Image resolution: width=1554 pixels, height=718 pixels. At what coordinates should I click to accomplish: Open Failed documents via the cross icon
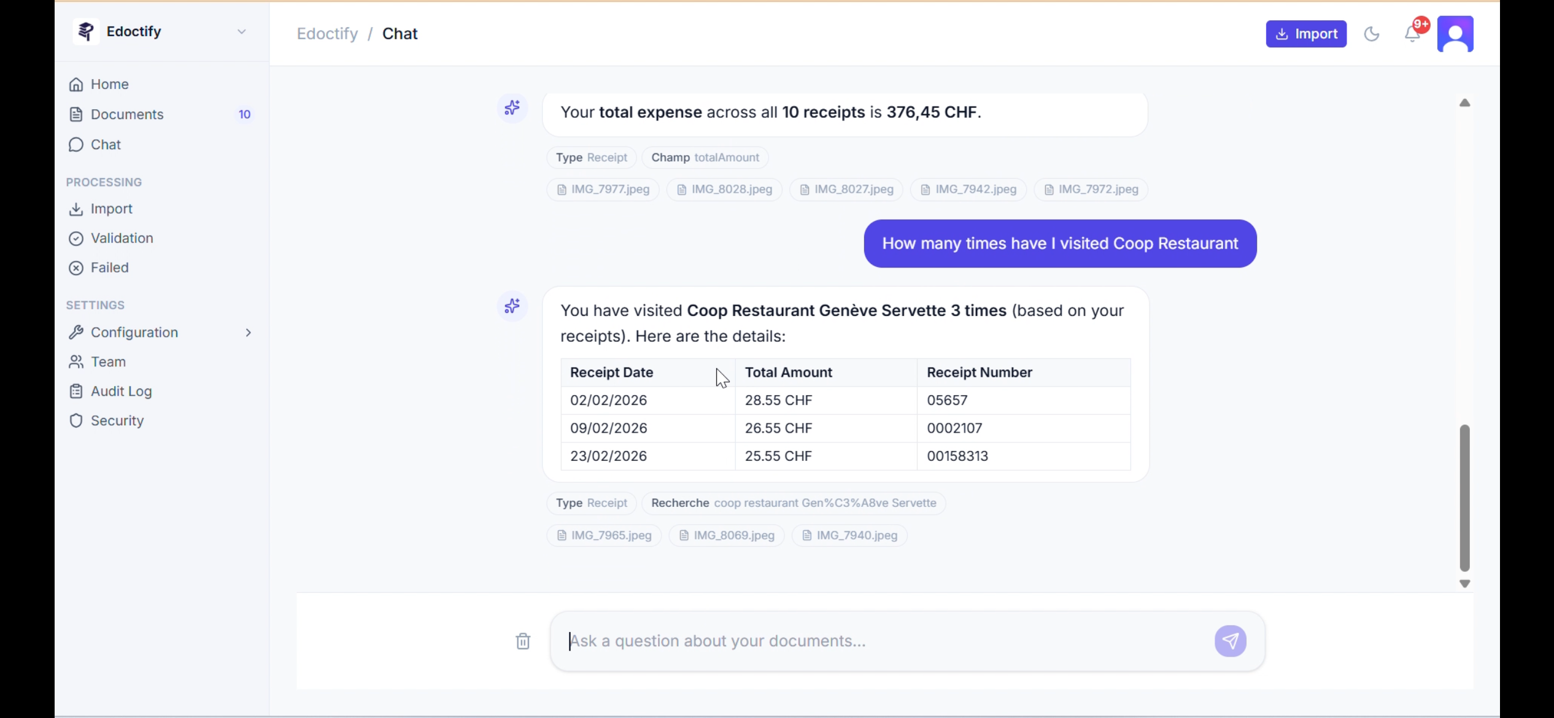click(x=75, y=267)
